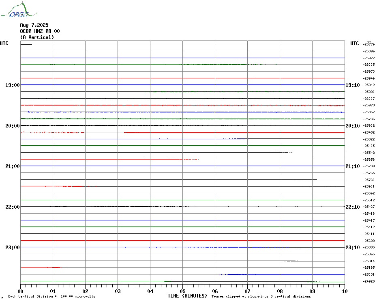Click the OFGC logo at top left
The width and height of the screenshot is (377, 302).
[19, 10]
